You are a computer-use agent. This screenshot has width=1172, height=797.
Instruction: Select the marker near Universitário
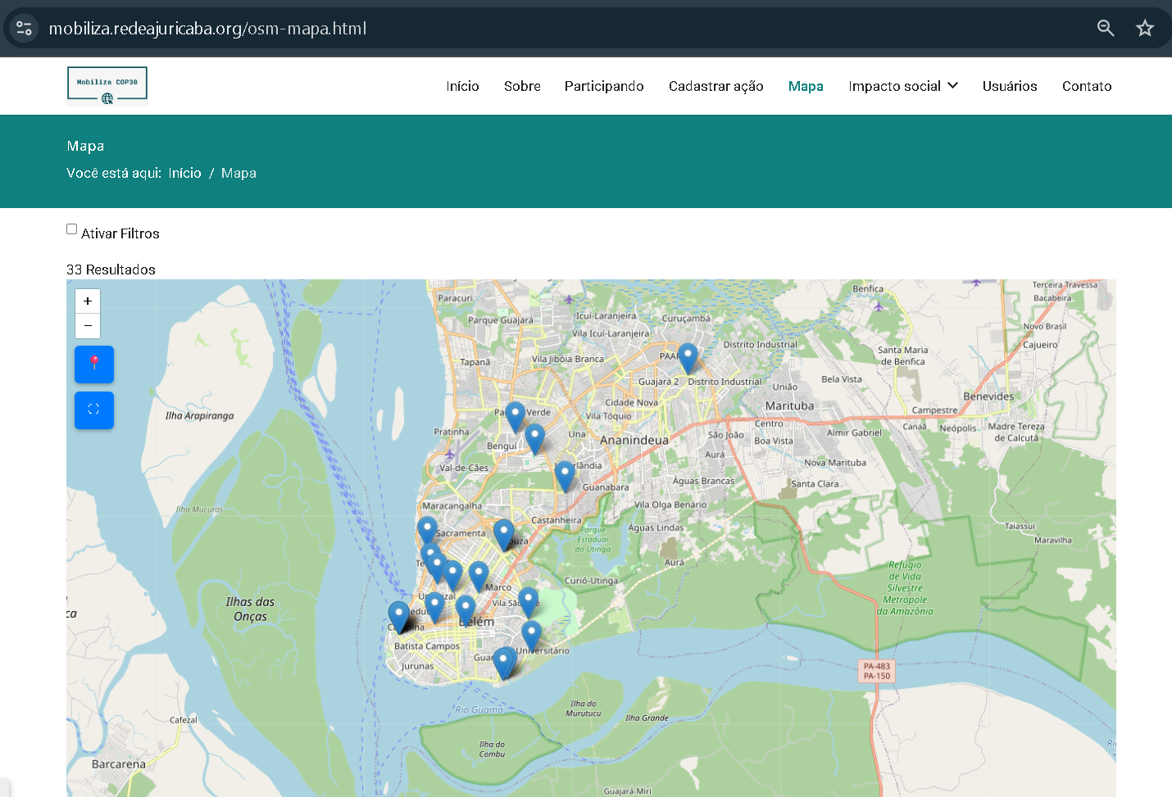pos(531,636)
